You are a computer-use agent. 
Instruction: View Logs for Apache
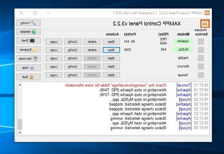(54, 42)
